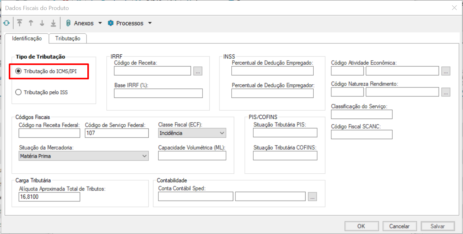The height and width of the screenshot is (234, 463).
Task: Open the Código Atividade Econômica lookup button
Action: (x=446, y=71)
